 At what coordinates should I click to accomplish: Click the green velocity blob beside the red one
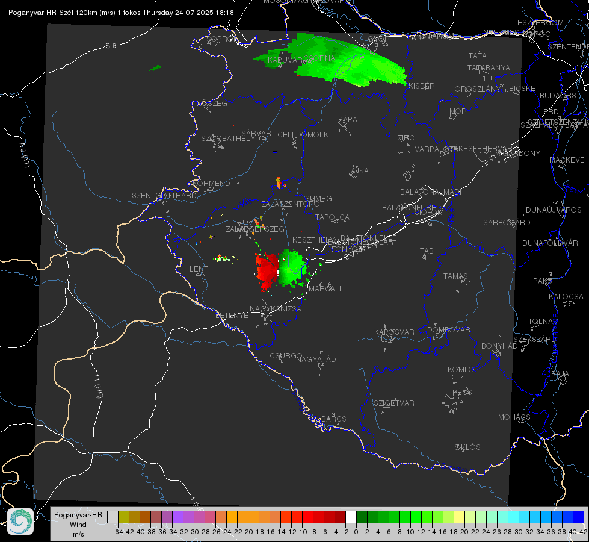tap(293, 268)
